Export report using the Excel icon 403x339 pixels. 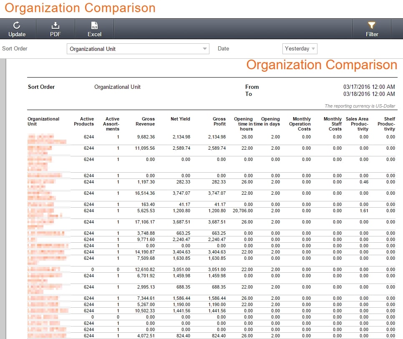[94, 25]
